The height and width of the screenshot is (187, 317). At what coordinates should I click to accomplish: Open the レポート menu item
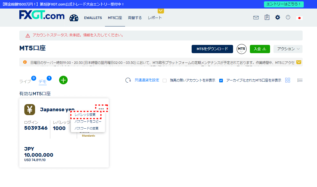(x=155, y=18)
